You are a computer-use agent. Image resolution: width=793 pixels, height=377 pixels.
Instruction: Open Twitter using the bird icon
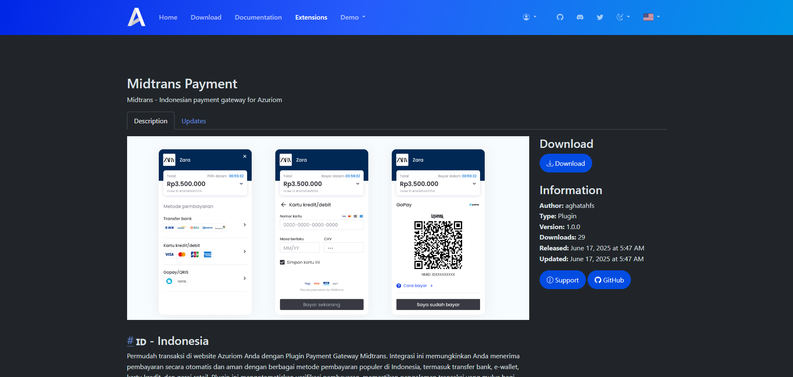coord(600,17)
